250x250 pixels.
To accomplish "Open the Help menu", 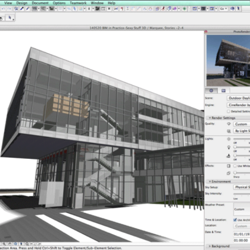I will point(111,3).
